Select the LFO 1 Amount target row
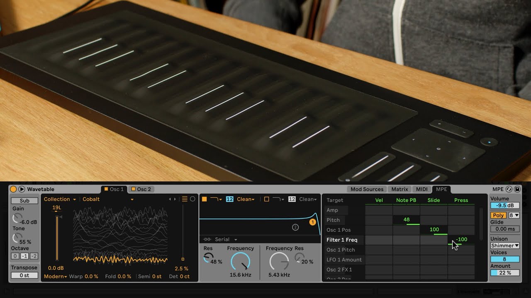 point(344,260)
